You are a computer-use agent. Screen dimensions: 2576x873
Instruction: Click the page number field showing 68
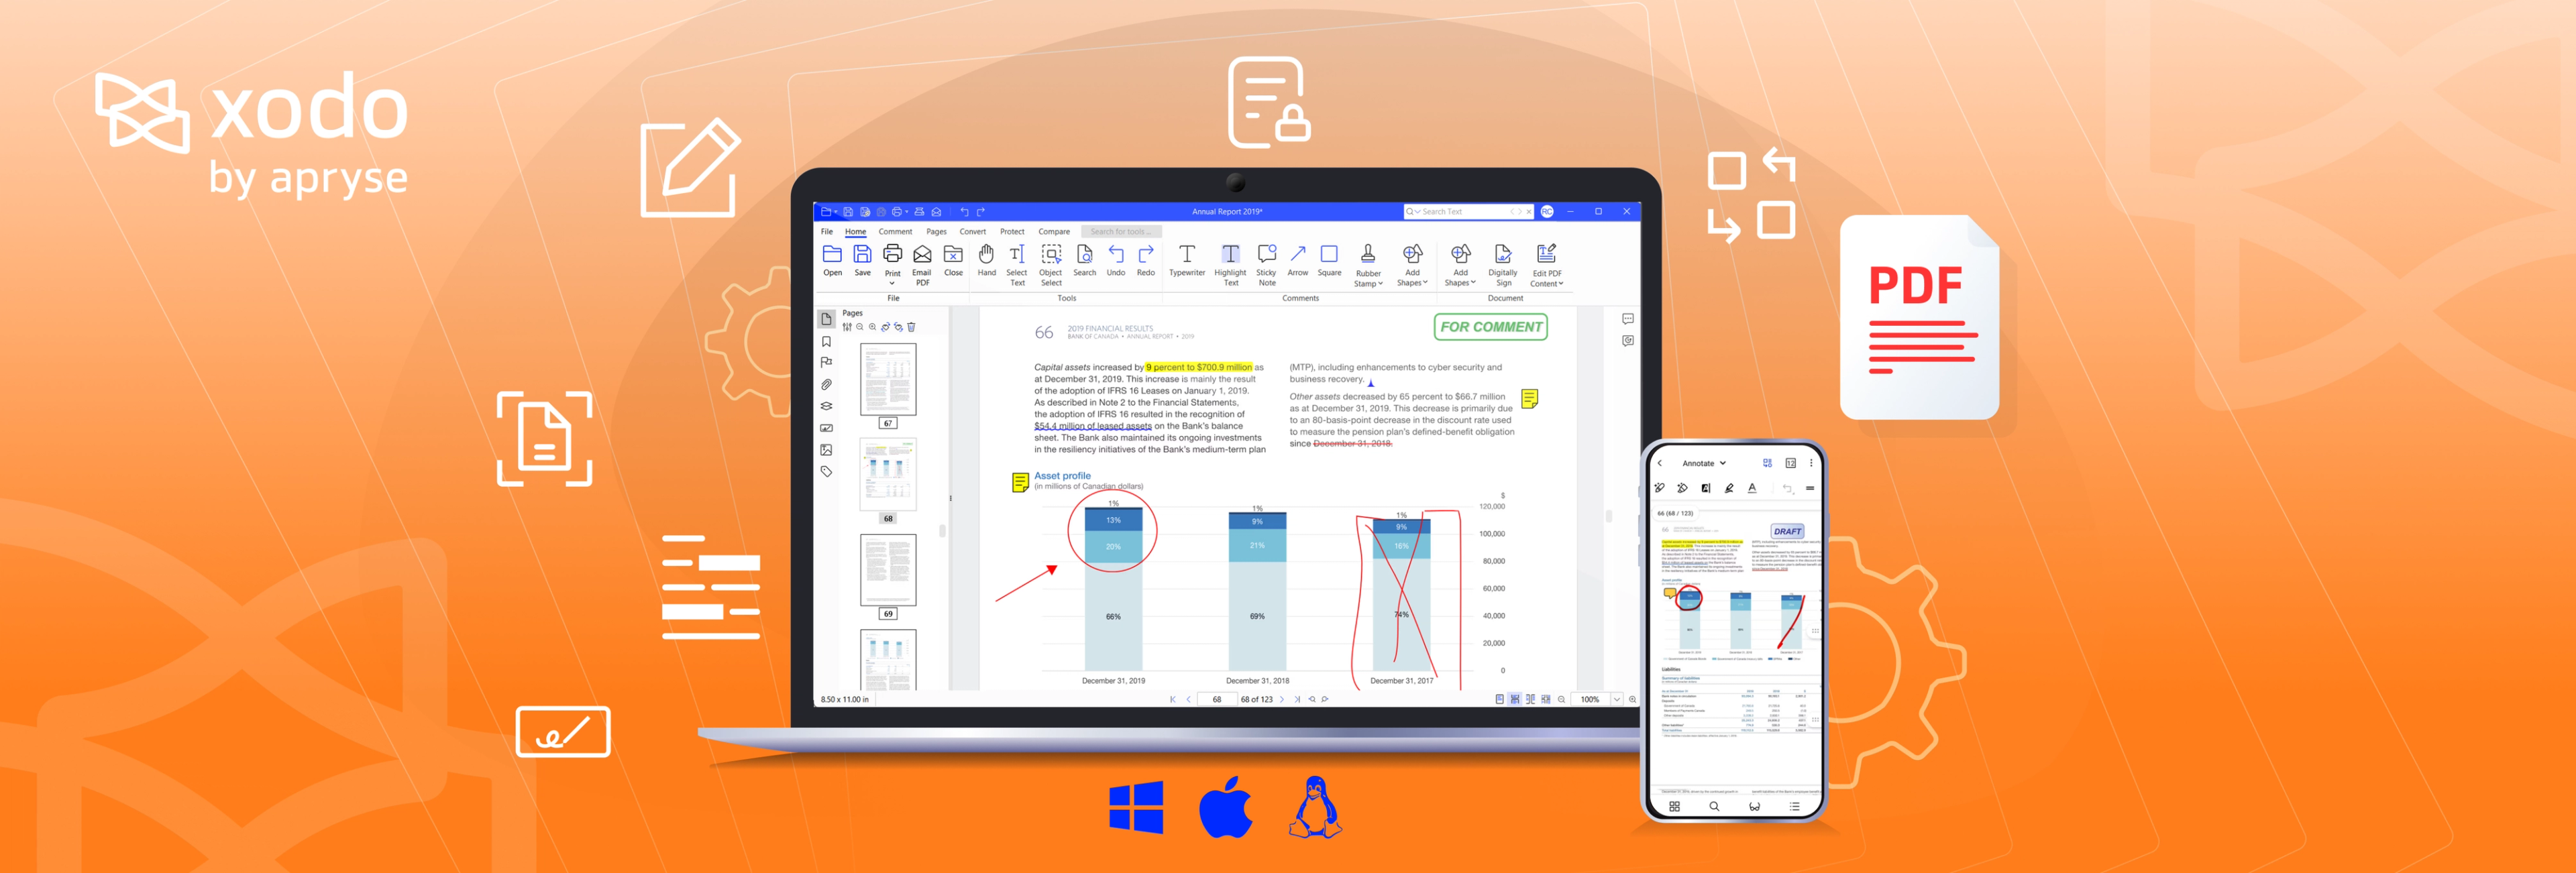1217,700
